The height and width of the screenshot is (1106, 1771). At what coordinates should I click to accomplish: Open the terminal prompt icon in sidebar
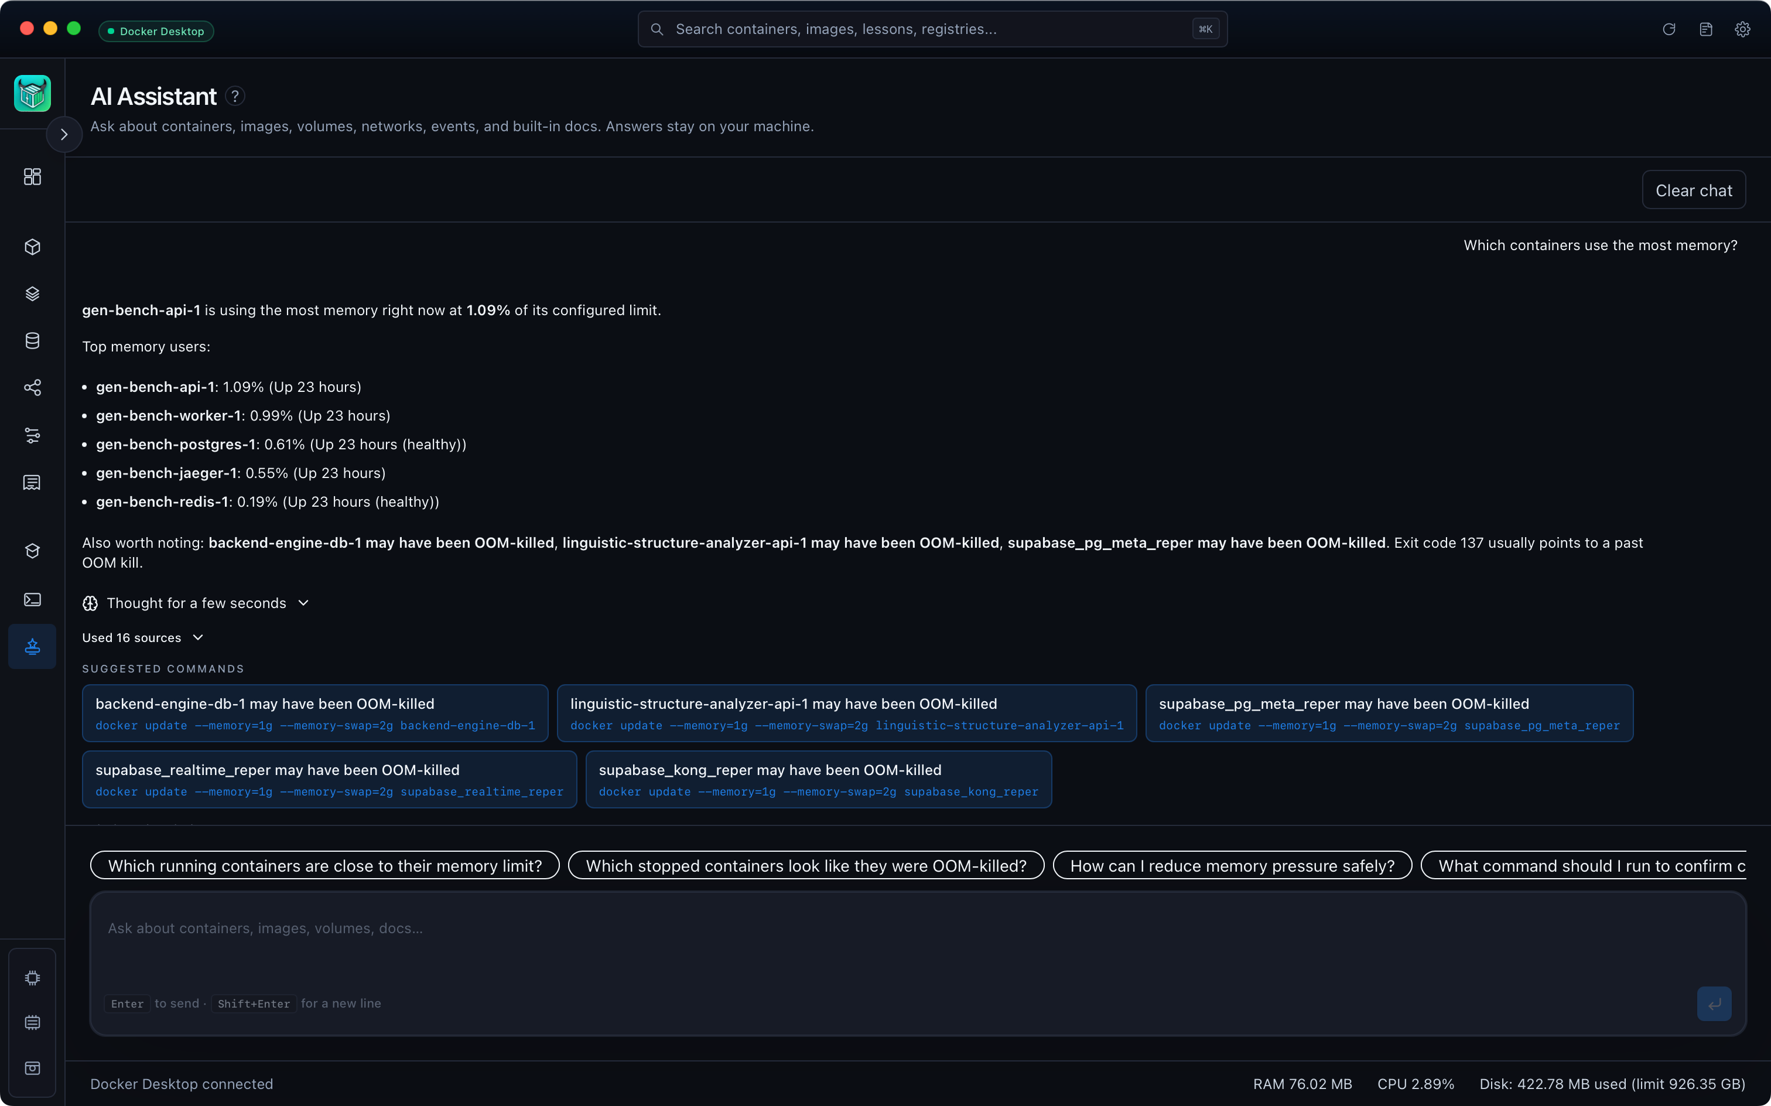[x=32, y=600]
